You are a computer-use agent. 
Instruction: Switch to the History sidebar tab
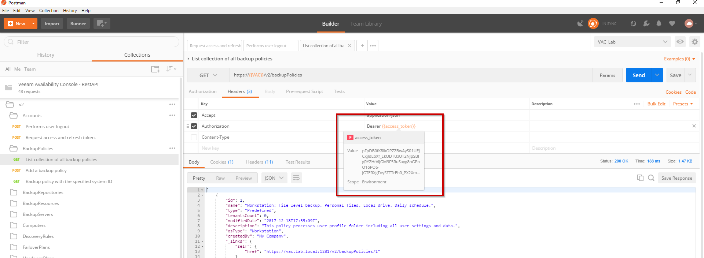(x=45, y=55)
